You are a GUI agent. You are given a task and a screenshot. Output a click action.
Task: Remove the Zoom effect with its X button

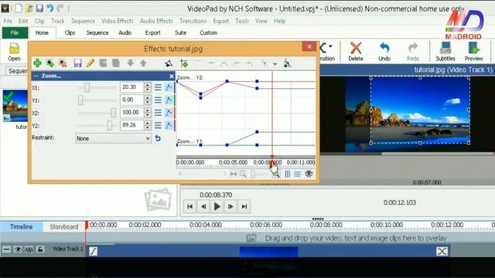click(171, 76)
